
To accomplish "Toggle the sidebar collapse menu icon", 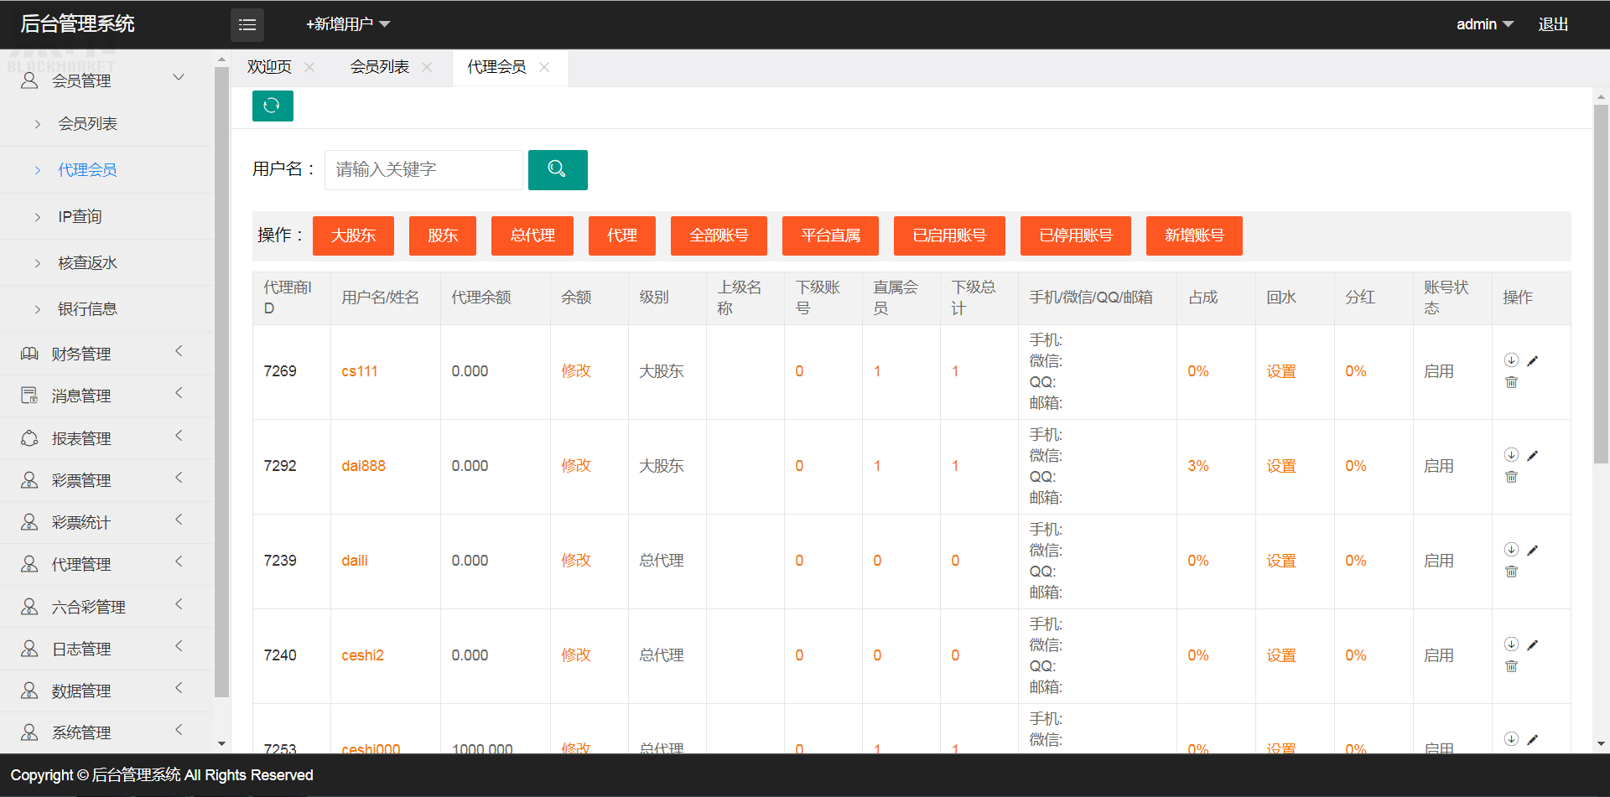I will (247, 24).
